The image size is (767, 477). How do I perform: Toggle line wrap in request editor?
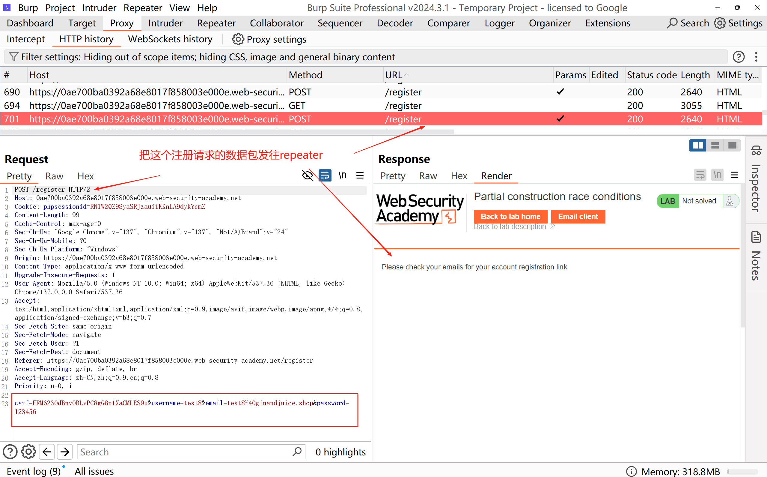pyautogui.click(x=325, y=175)
